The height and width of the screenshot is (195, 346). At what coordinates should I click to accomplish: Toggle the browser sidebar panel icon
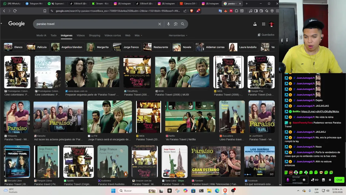pos(256,11)
